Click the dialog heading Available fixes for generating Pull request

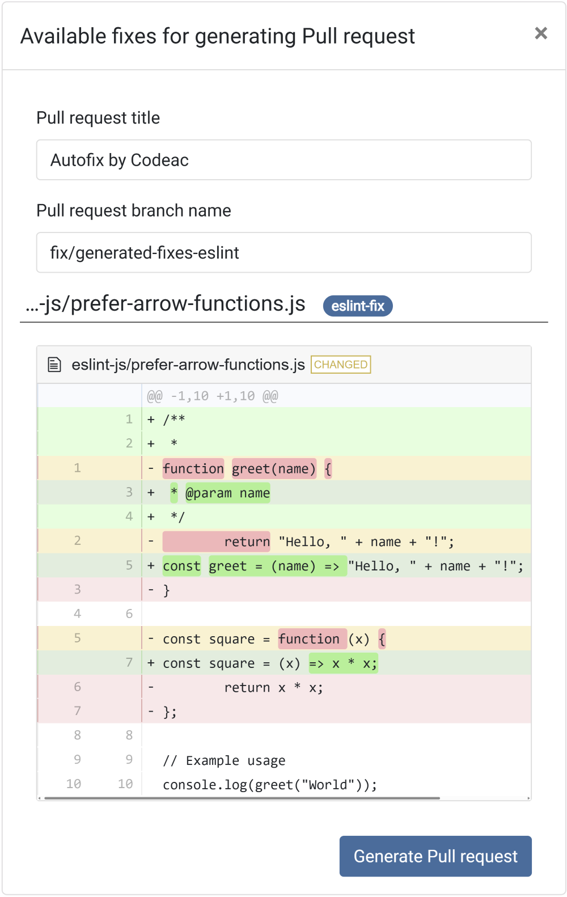(218, 36)
